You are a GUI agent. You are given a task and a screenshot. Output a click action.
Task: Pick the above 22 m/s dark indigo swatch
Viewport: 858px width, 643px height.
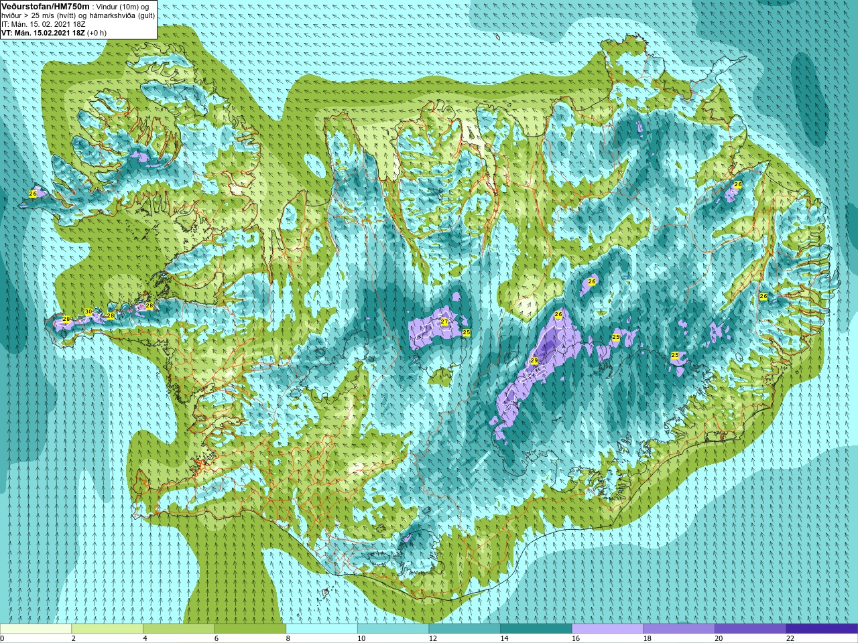click(x=822, y=629)
